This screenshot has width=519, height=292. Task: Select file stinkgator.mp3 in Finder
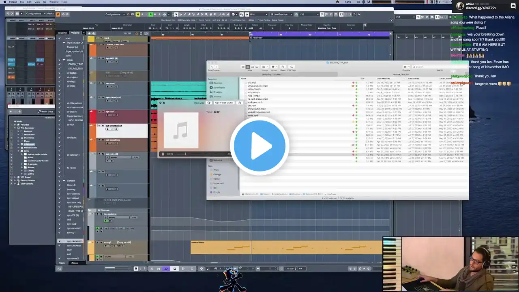[255, 102]
